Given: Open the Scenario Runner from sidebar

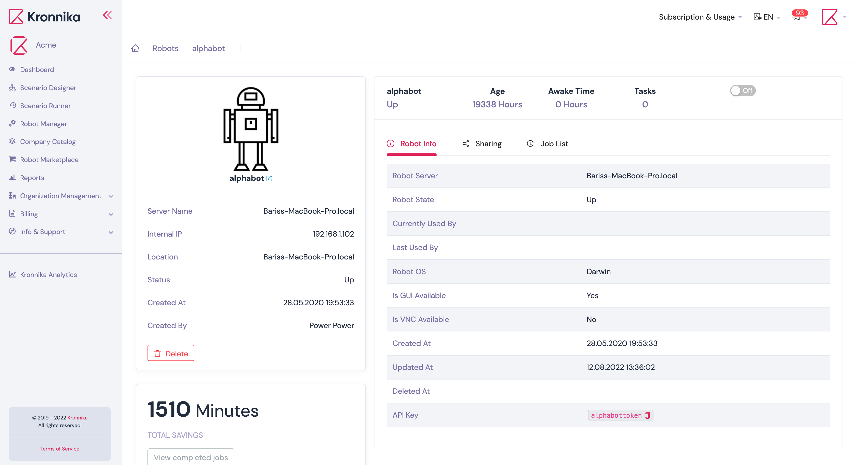Looking at the screenshot, I should pyautogui.click(x=45, y=106).
